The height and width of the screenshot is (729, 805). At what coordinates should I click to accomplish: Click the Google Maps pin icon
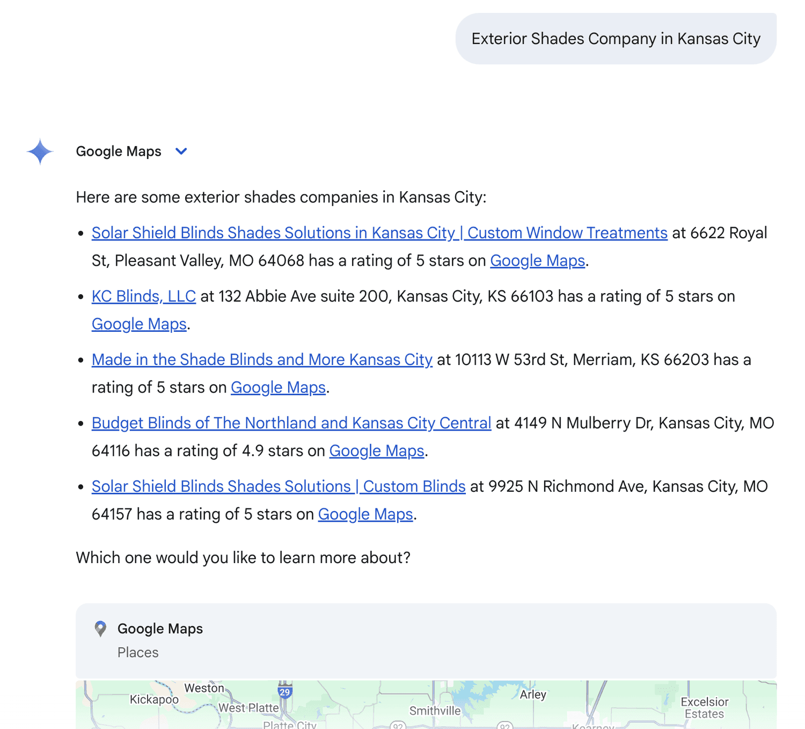click(100, 629)
